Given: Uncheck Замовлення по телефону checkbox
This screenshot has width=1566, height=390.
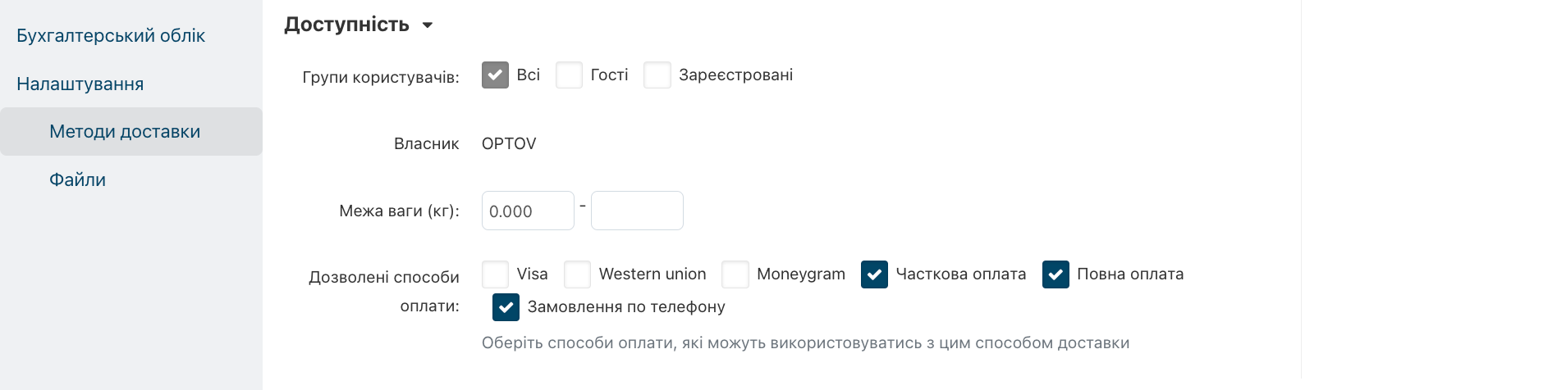Looking at the screenshot, I should [506, 307].
